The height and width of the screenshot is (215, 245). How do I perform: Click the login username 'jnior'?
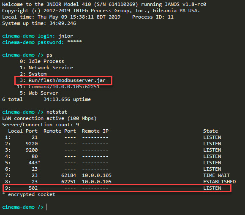(x=66, y=36)
